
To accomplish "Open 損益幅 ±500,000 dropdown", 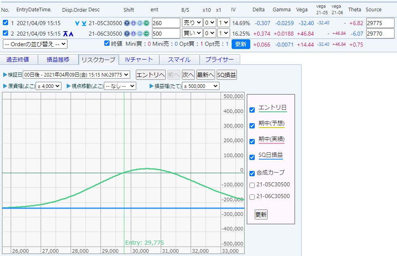I will 201,86.
